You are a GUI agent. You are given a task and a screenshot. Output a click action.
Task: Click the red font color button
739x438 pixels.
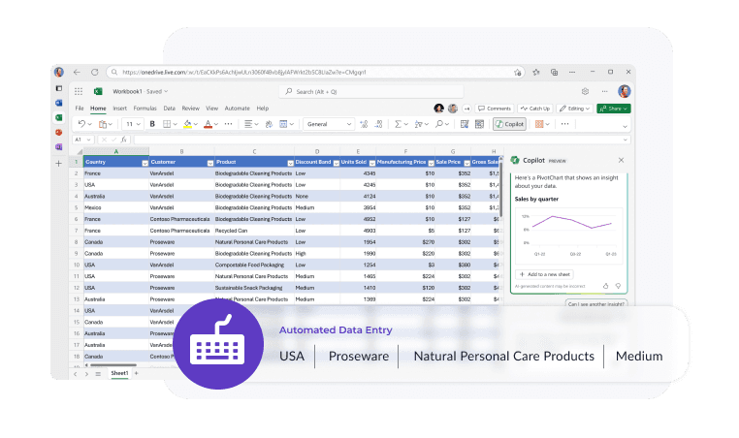(209, 124)
